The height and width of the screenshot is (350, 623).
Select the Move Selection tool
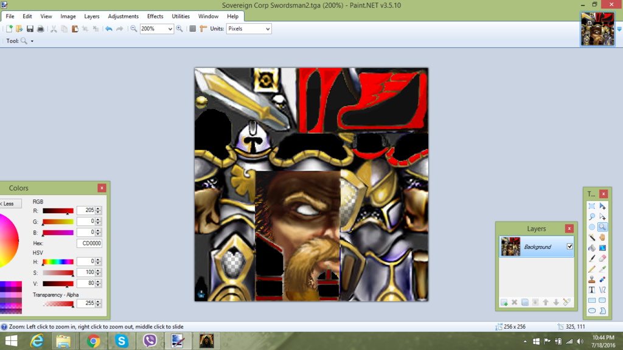click(x=602, y=217)
